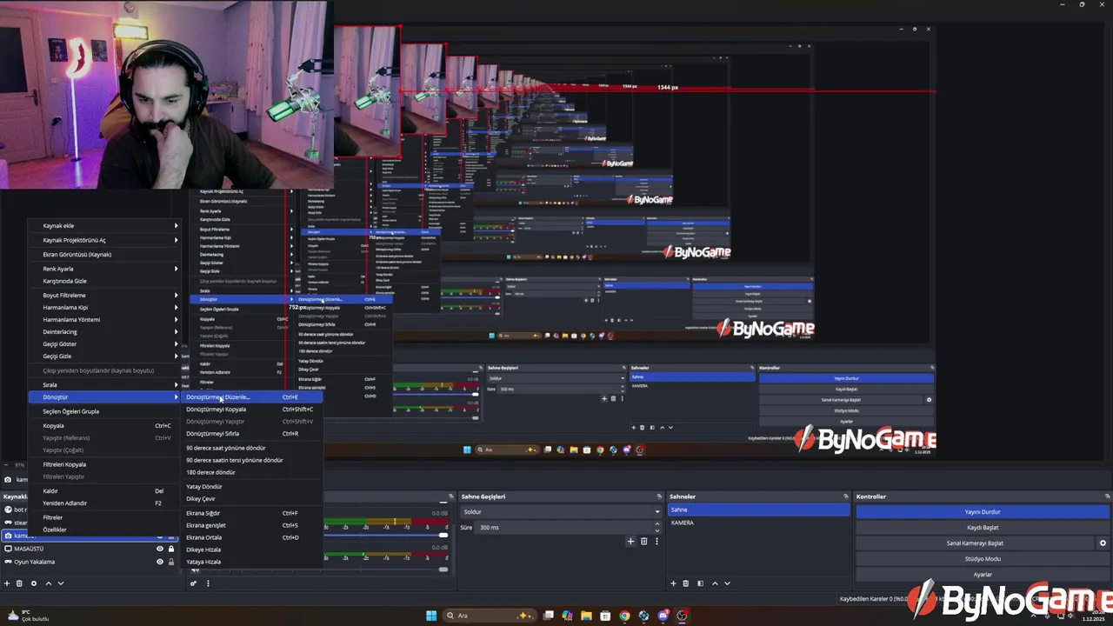
Task: Move source up with the up arrow
Action: pos(48,583)
